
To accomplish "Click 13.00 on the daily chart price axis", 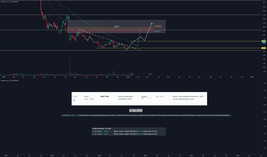I will 264,15.
